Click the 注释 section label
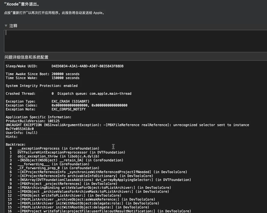This screenshot has height=213, width=267. (13, 26)
